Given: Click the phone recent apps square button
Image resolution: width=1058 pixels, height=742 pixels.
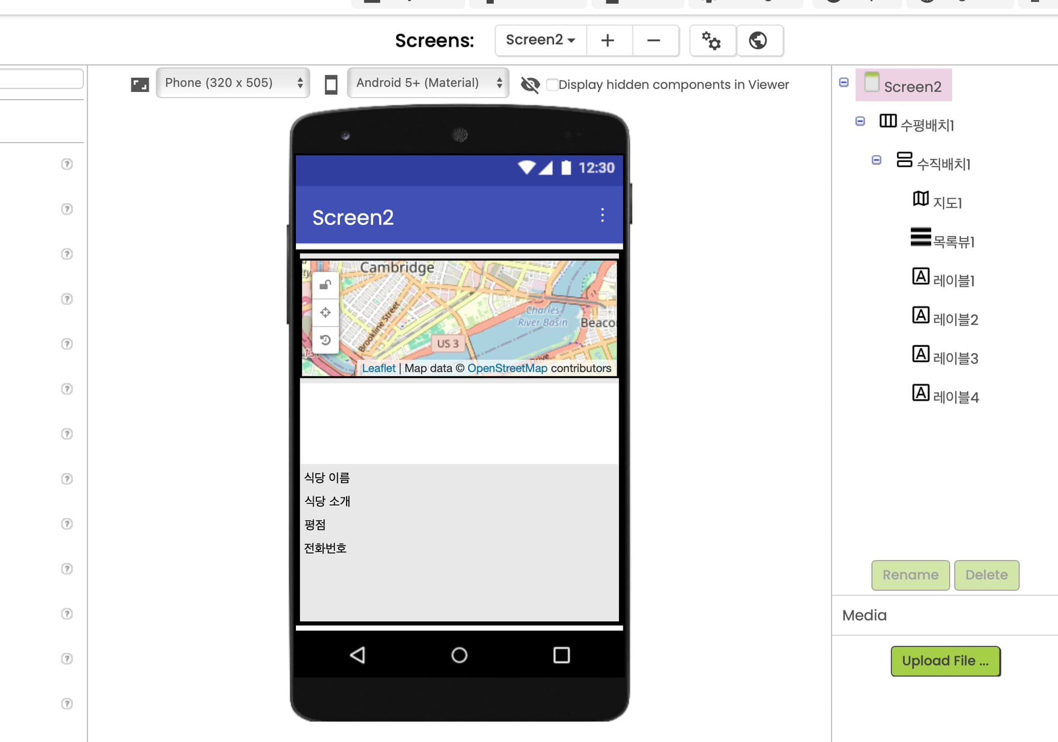Looking at the screenshot, I should click(561, 655).
